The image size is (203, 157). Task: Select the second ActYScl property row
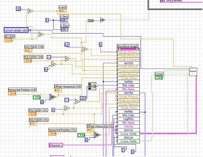[128, 93]
